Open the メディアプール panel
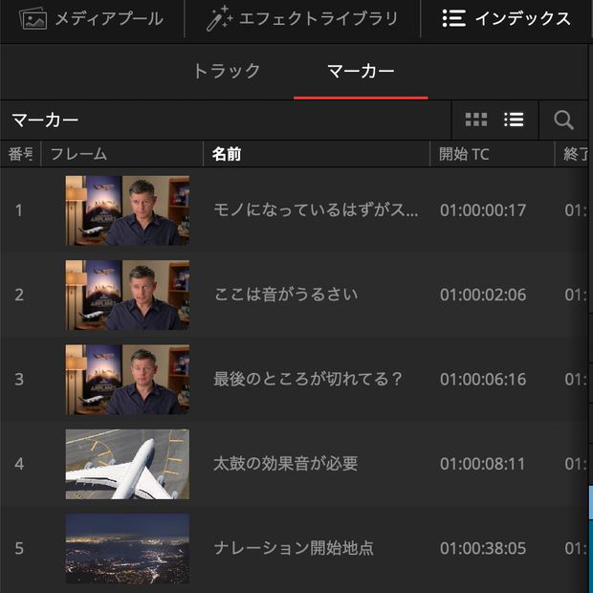Image resolution: width=593 pixels, height=593 pixels. coord(91,18)
